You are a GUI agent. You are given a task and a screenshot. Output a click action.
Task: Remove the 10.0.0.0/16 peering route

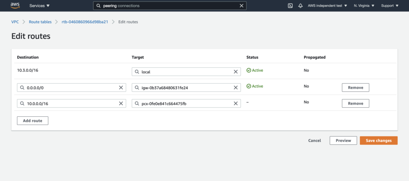tap(355, 104)
